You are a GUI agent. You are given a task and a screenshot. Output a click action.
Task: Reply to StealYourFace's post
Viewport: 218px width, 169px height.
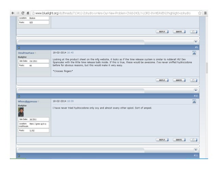tap(162, 80)
